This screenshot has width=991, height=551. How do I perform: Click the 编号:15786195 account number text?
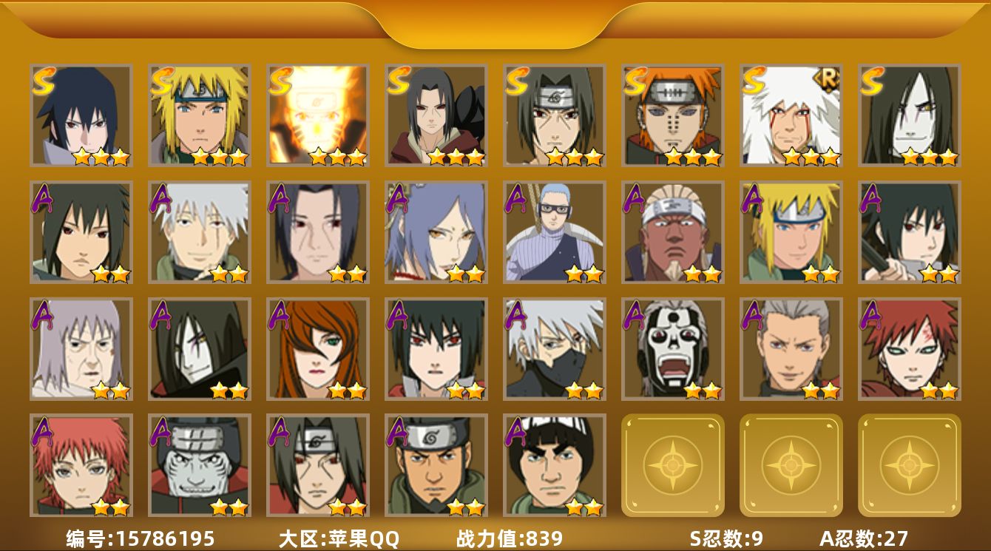point(141,538)
